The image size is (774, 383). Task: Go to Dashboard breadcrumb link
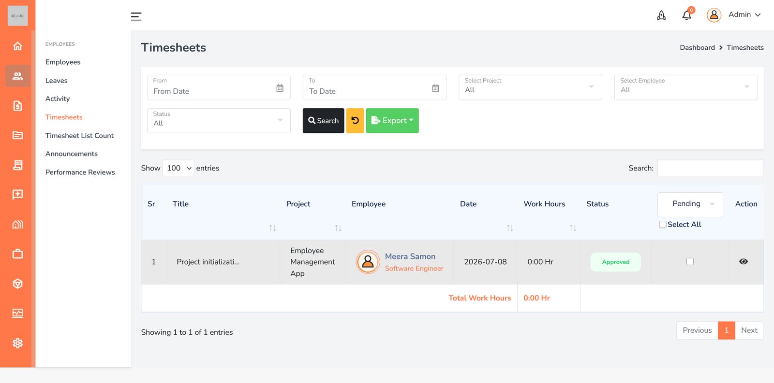click(697, 47)
